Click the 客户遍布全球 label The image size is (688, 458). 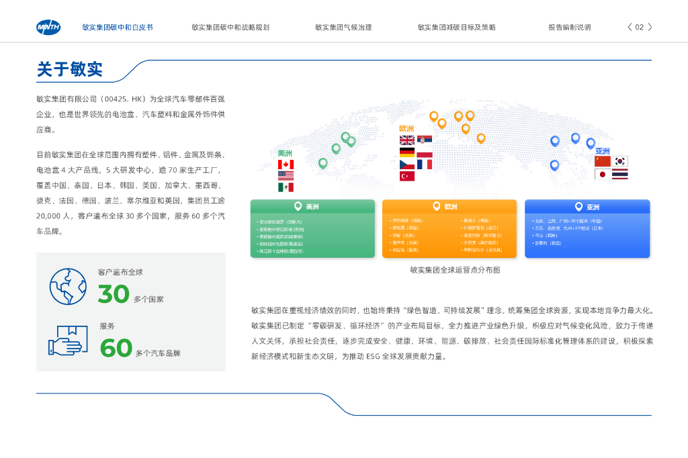[120, 272]
